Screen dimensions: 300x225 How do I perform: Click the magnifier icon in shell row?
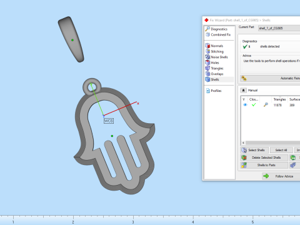pyautogui.click(x=266, y=105)
